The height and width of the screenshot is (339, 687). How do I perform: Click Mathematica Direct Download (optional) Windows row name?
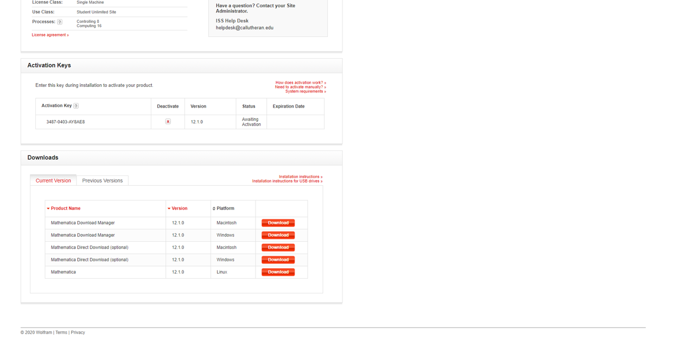pyautogui.click(x=90, y=260)
